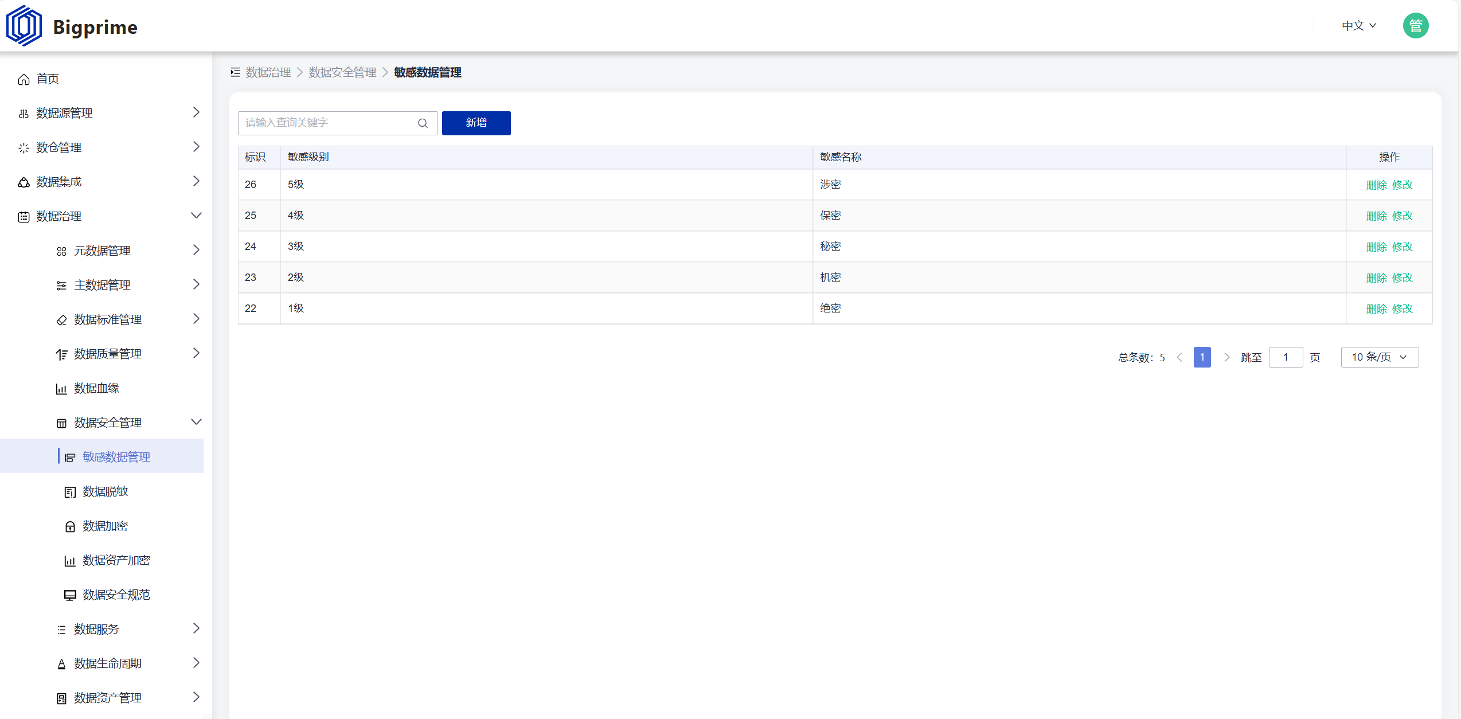This screenshot has width=1461, height=719.
Task: Click the 数据安全规范 monitor icon
Action: (x=70, y=595)
